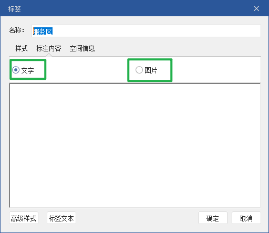Screen dimensions: 269x233
Task: Place cursor at empty end of name field
Action: [156, 31]
